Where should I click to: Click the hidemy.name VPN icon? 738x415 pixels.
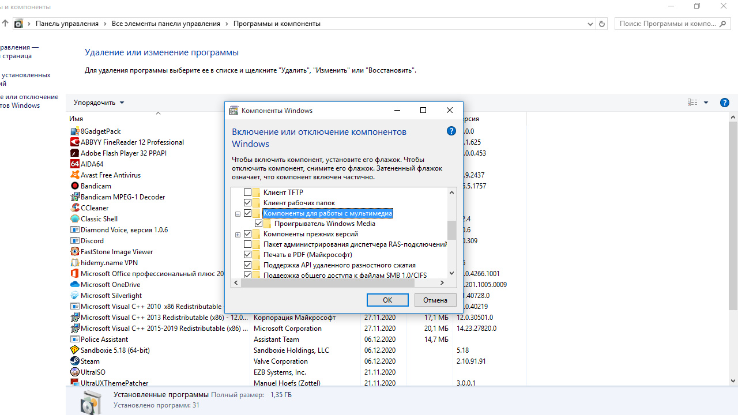pos(74,262)
